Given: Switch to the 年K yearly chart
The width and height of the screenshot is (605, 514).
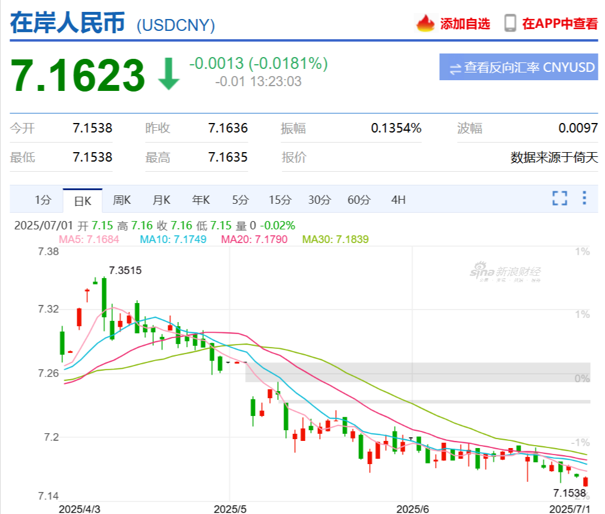Looking at the screenshot, I should 201,200.
